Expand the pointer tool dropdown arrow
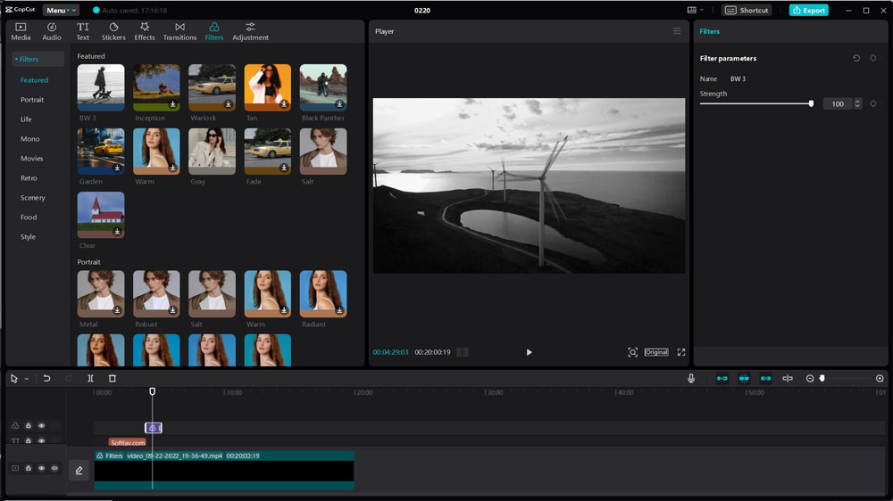The height and width of the screenshot is (501, 893). [x=26, y=379]
